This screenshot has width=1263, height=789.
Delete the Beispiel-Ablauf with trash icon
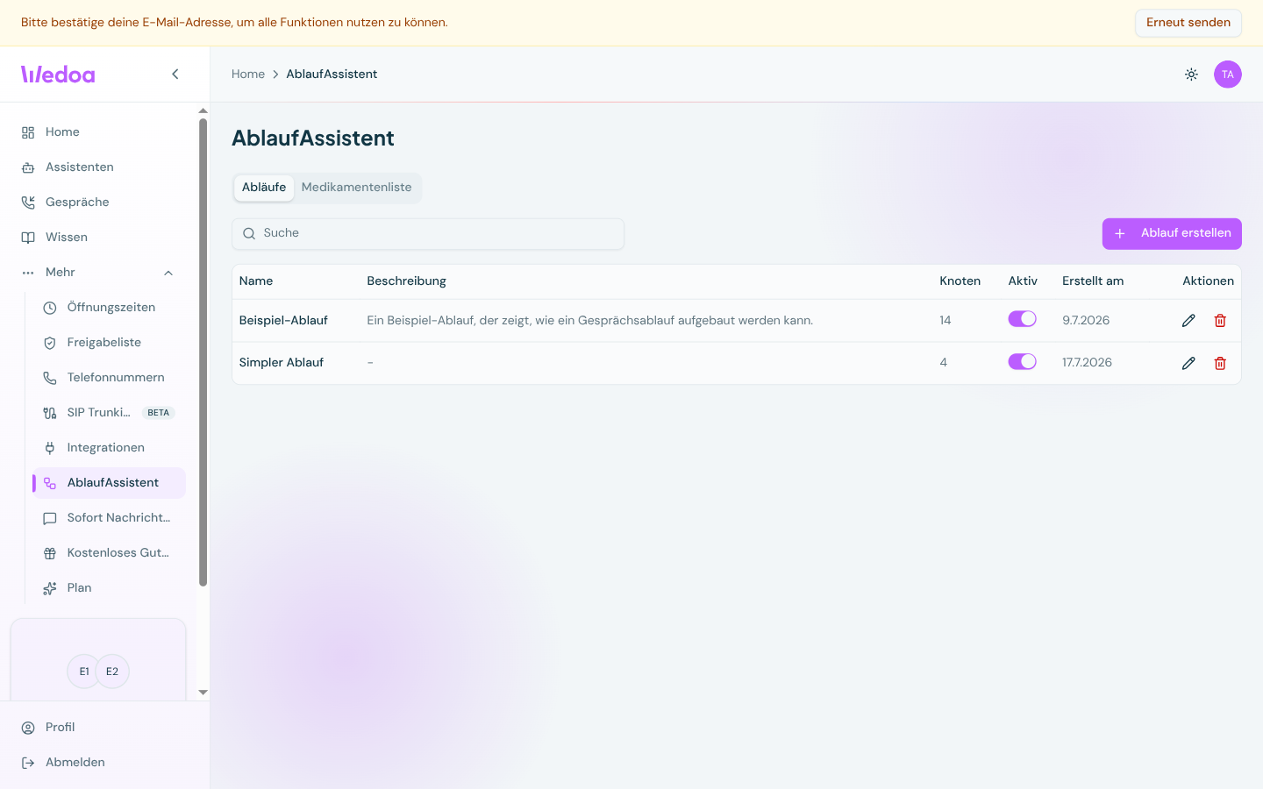point(1220,321)
